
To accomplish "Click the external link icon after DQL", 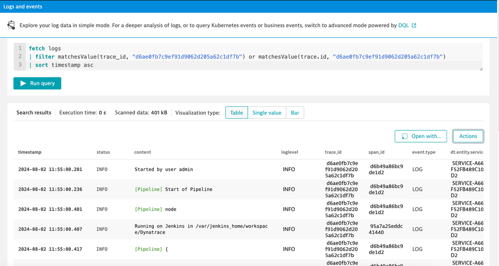I will [414, 25].
